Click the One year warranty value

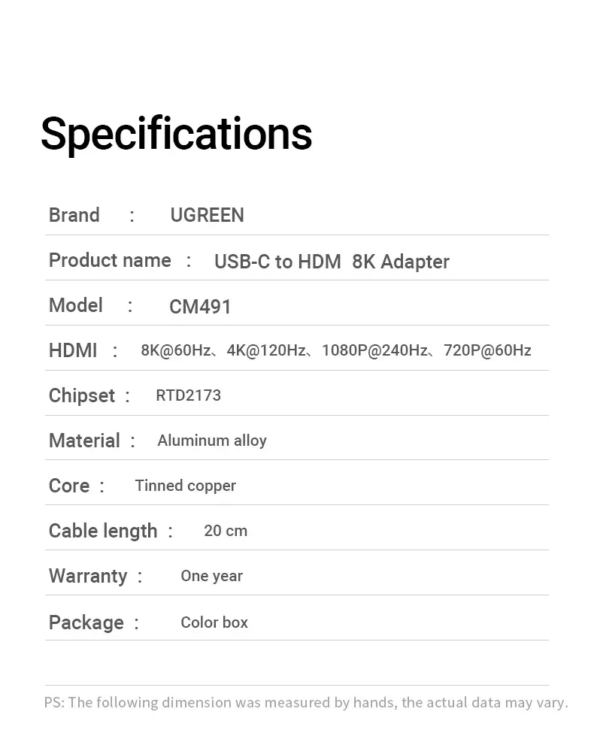coord(211,576)
